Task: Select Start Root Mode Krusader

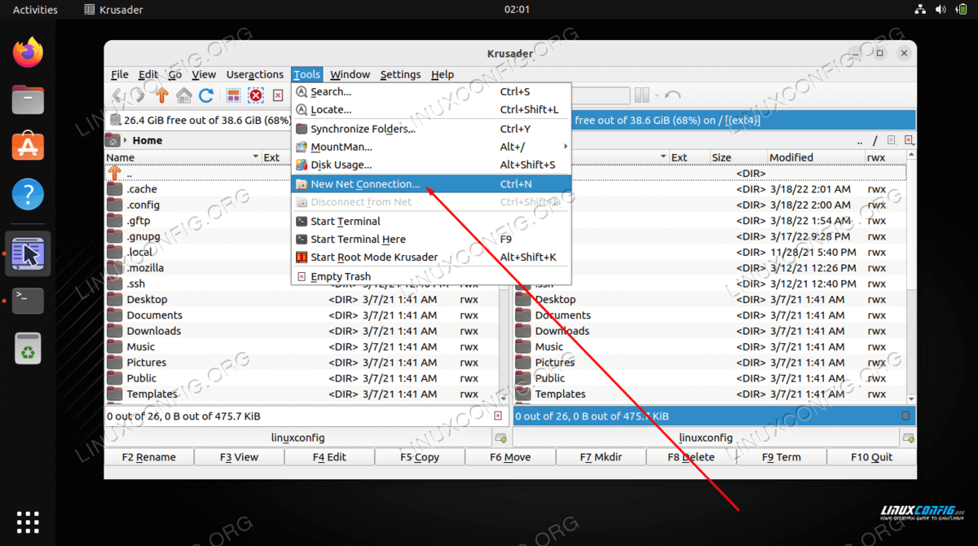Action: (x=432, y=258)
